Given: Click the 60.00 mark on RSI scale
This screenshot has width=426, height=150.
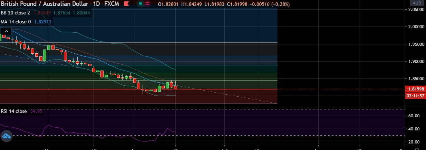Looking at the screenshot, I should pos(414,116).
